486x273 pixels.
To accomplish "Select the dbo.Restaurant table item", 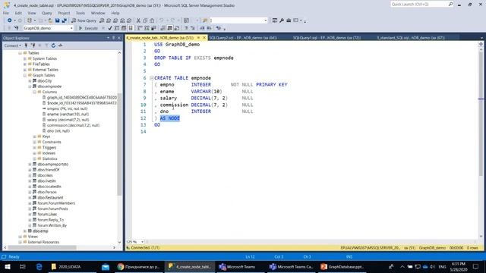I will (x=50, y=197).
